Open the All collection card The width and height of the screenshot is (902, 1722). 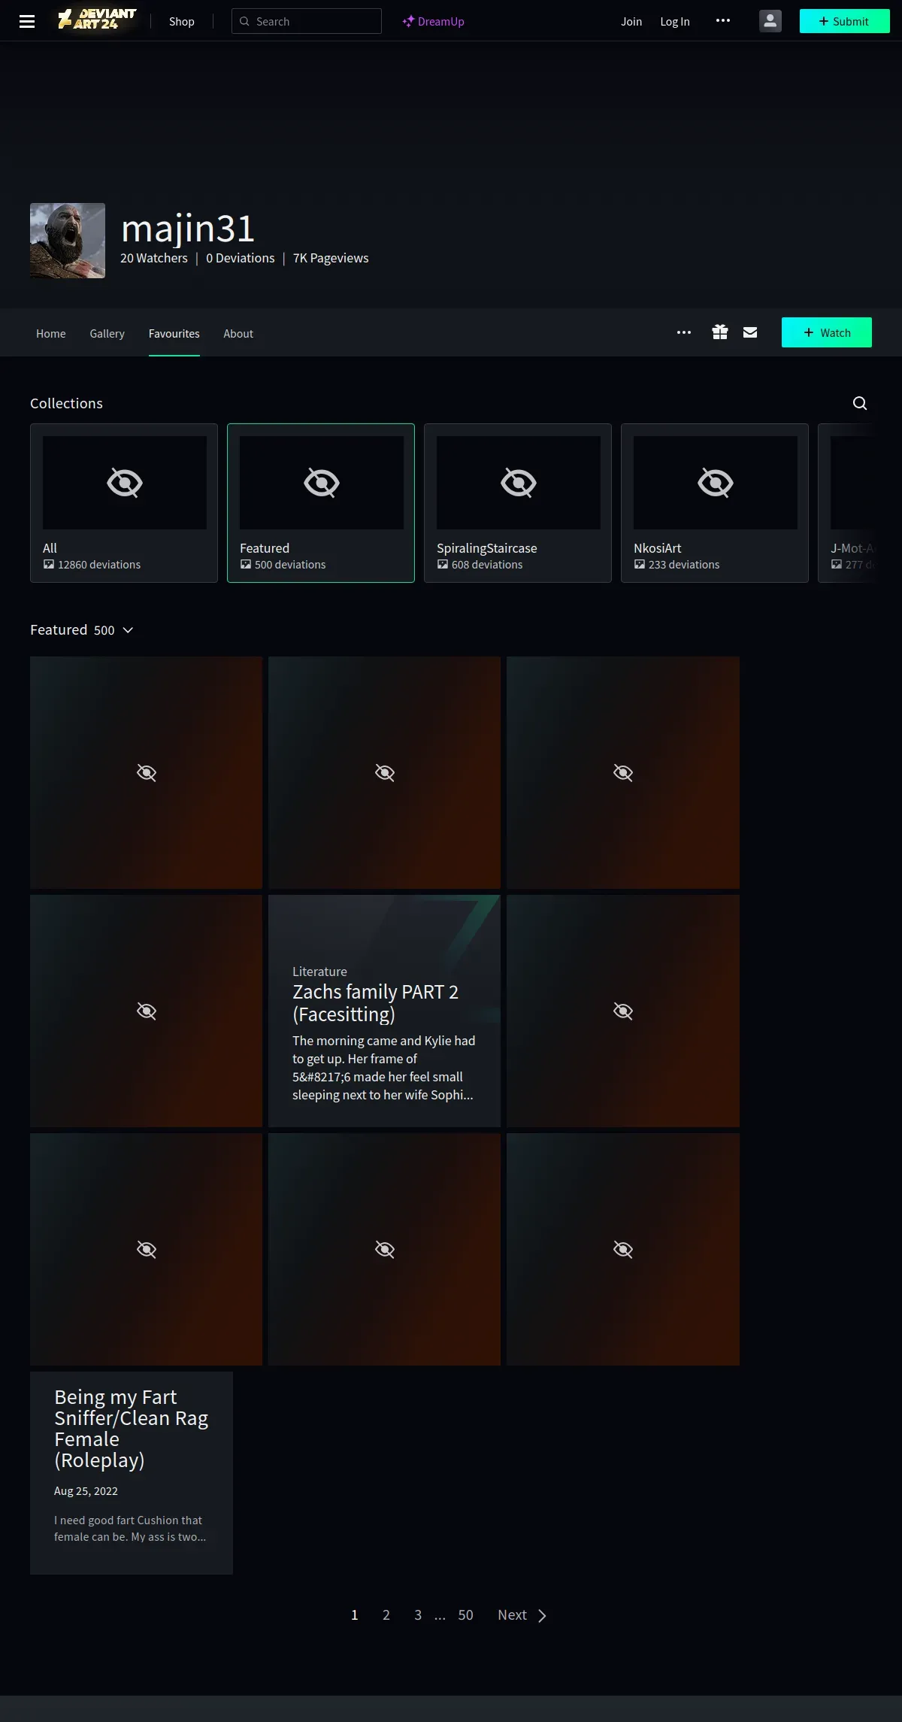tap(124, 503)
